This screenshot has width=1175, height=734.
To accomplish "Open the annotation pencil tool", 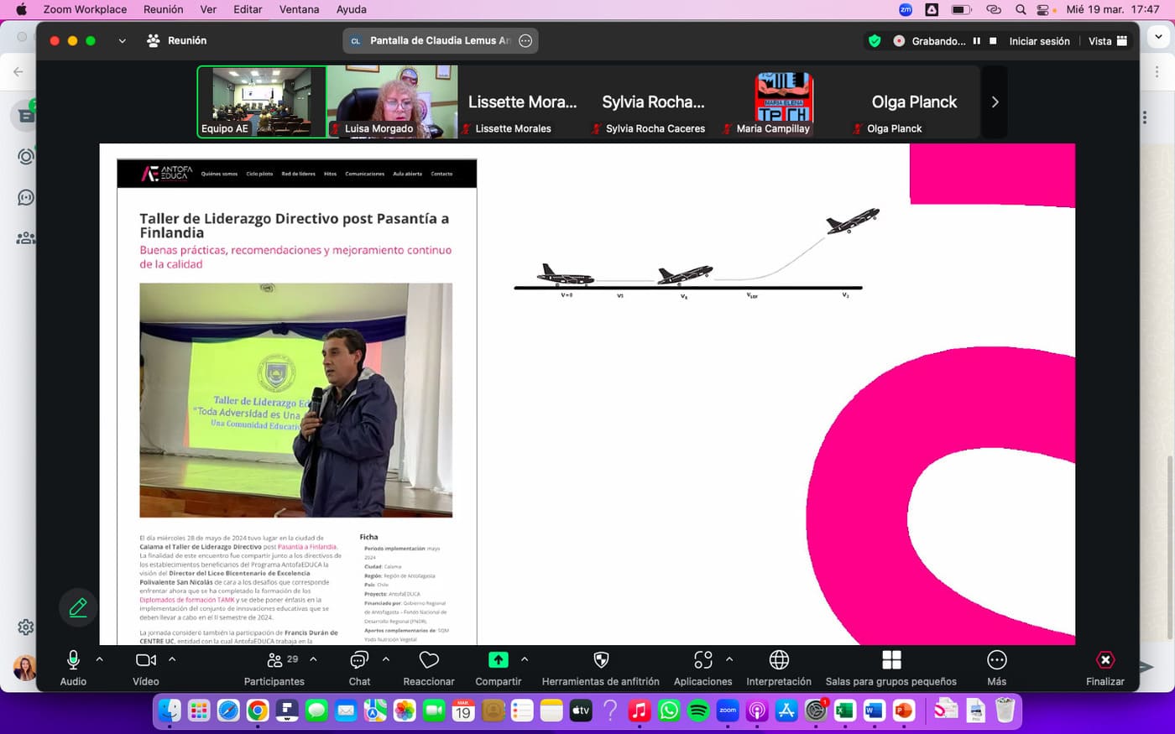I will [x=78, y=607].
